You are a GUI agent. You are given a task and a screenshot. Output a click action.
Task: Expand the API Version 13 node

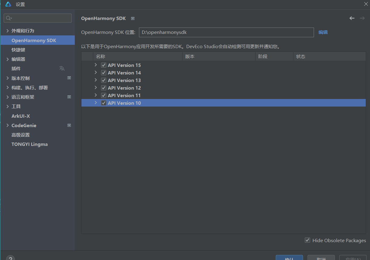click(96, 80)
